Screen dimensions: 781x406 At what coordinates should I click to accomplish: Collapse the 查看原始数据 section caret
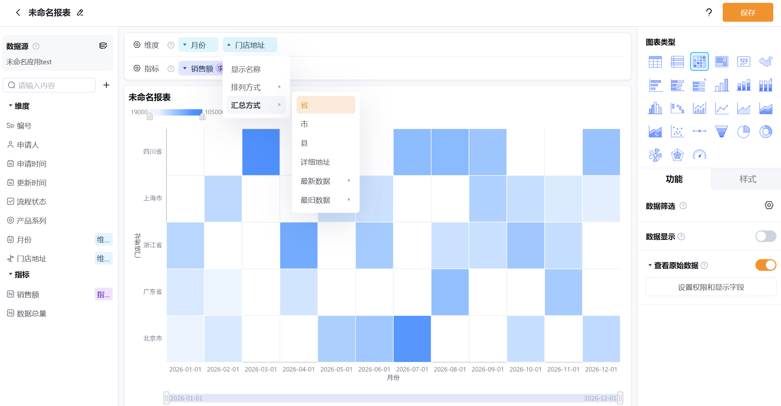point(650,266)
